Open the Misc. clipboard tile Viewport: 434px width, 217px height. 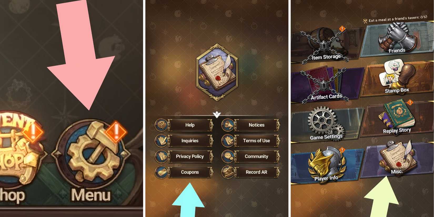pos(397,160)
